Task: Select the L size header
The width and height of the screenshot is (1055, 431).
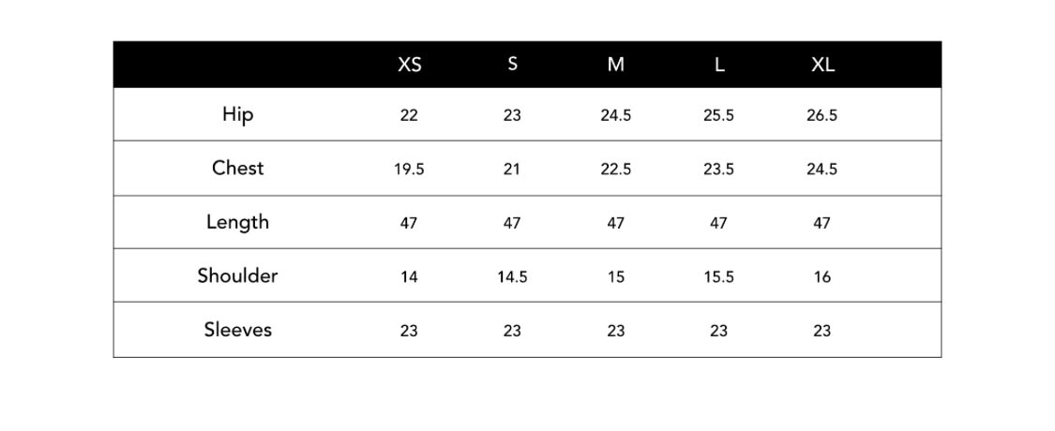Action: click(719, 66)
